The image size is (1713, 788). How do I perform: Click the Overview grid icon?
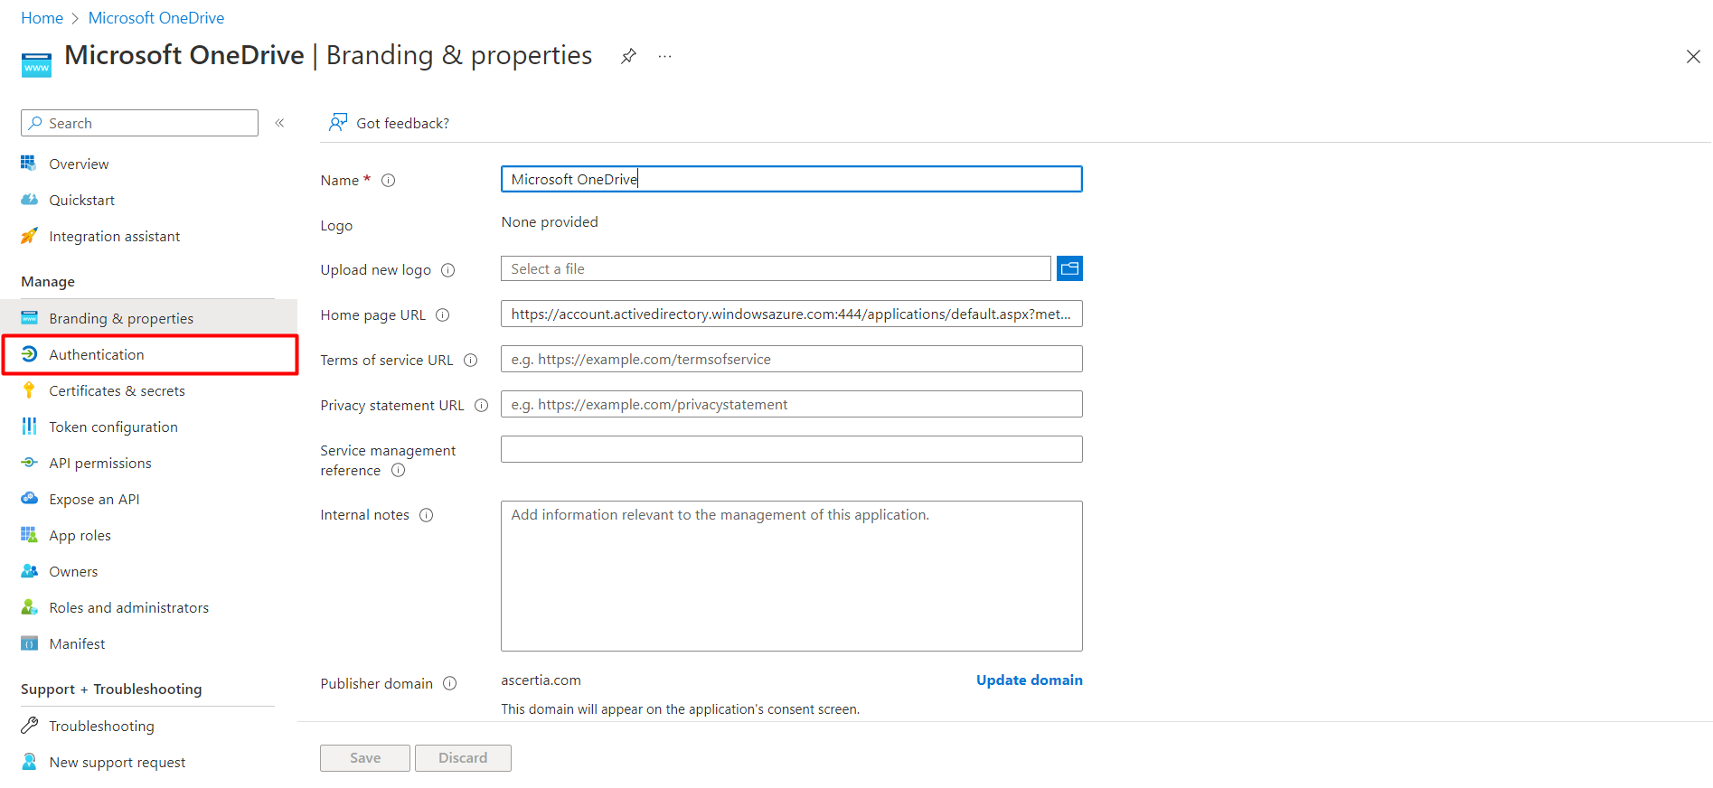click(29, 164)
